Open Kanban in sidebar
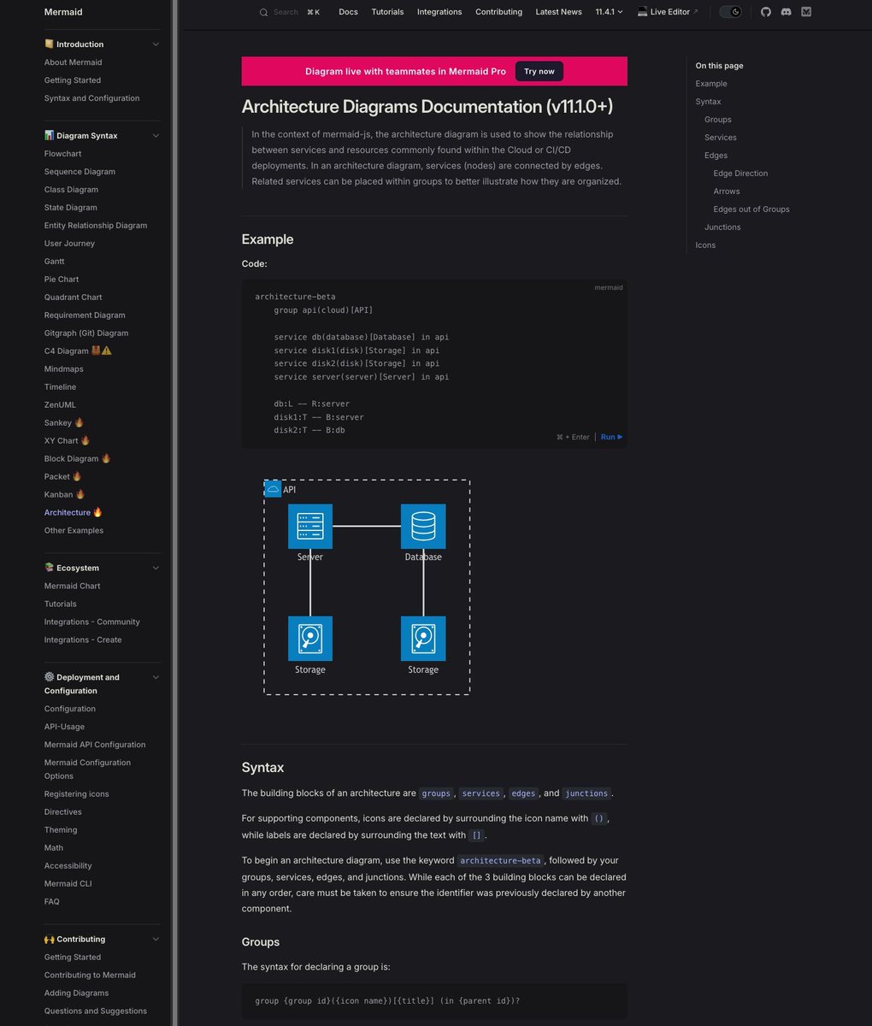The image size is (872, 1026). point(64,495)
